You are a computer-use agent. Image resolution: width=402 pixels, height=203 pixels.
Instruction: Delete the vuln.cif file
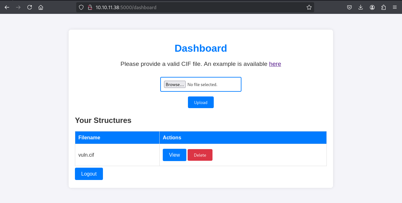click(x=200, y=155)
